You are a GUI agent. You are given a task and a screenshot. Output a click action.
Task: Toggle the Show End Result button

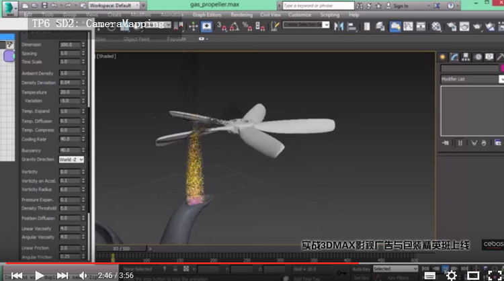[460, 143]
